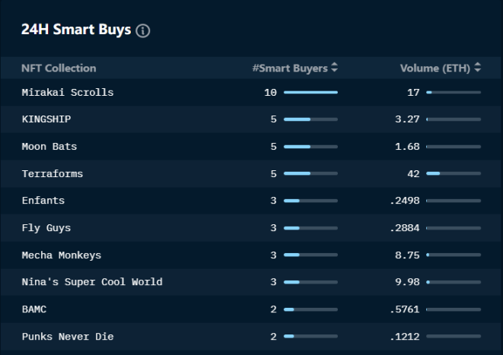Open the Fly Guys collection
The width and height of the screenshot is (503, 355).
[x=46, y=228]
